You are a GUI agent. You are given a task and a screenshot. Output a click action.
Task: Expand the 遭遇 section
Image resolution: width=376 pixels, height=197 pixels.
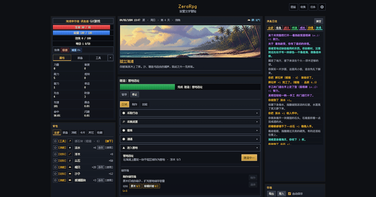[x=190, y=139]
